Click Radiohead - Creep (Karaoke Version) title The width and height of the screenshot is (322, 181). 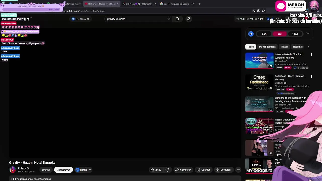pyautogui.click(x=290, y=78)
